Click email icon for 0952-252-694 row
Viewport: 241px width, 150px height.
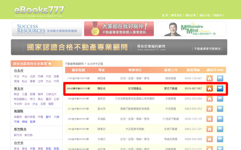(220, 98)
